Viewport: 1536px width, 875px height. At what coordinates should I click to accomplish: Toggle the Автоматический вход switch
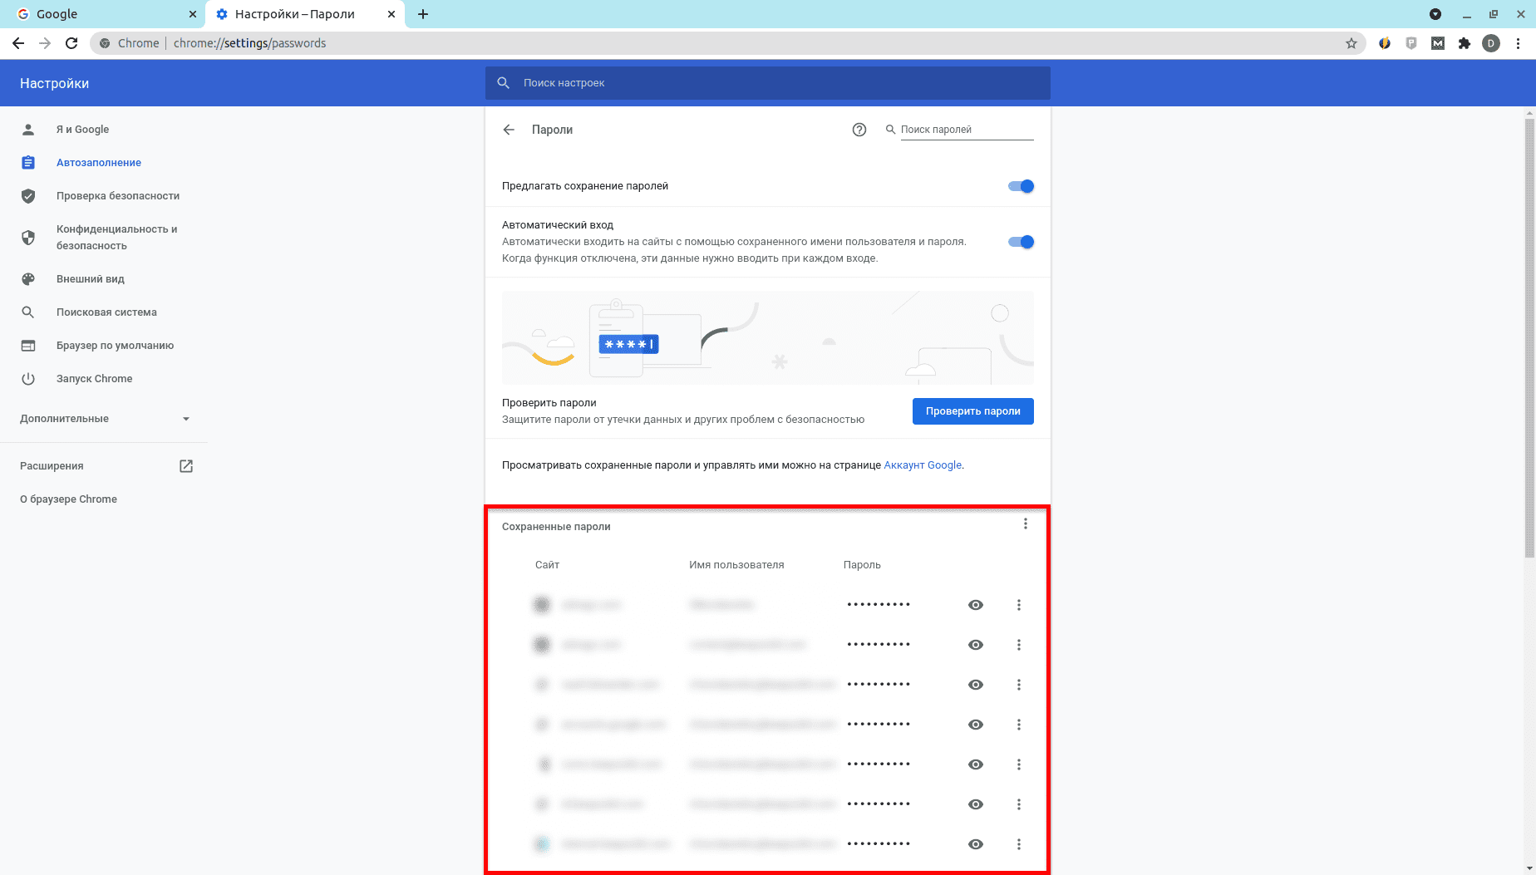pos(1021,242)
